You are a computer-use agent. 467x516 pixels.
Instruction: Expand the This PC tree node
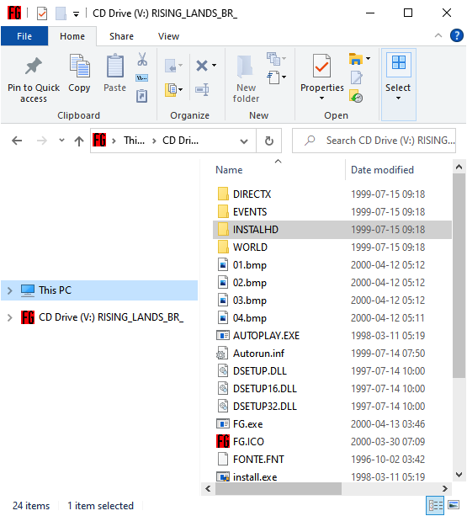tap(10, 290)
